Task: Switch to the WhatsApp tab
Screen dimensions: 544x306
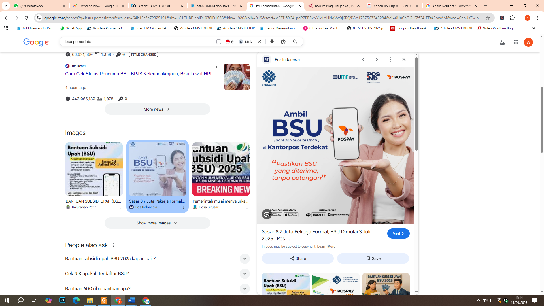Action: [40, 6]
